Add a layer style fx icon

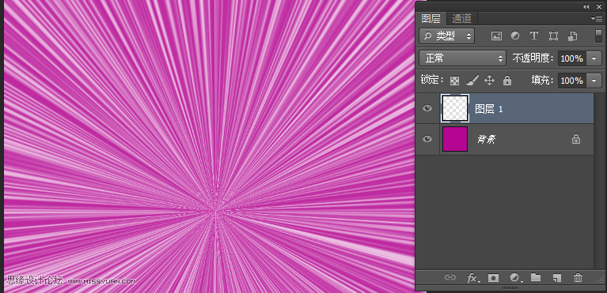[472, 278]
